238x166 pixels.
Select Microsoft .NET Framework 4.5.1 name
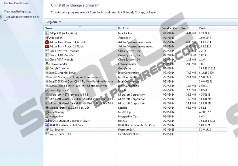pyautogui.click(x=69, y=94)
